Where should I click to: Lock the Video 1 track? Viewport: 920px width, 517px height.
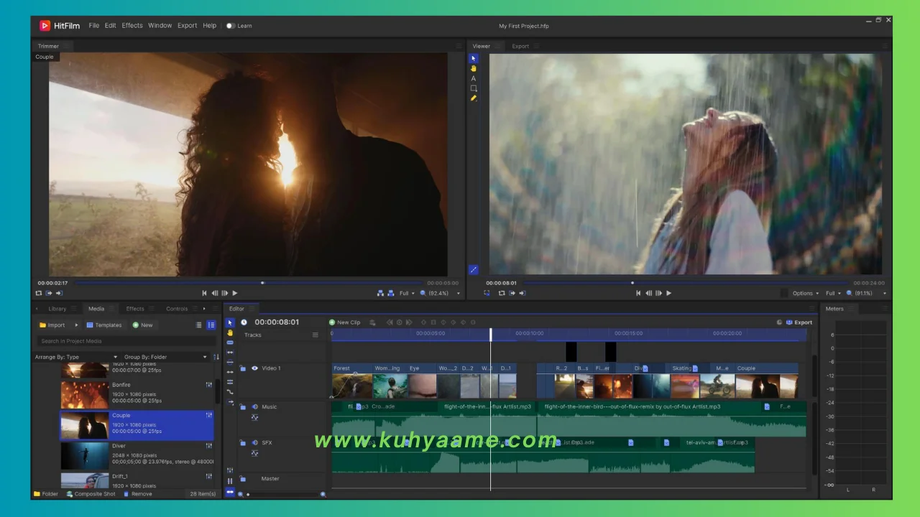(243, 368)
